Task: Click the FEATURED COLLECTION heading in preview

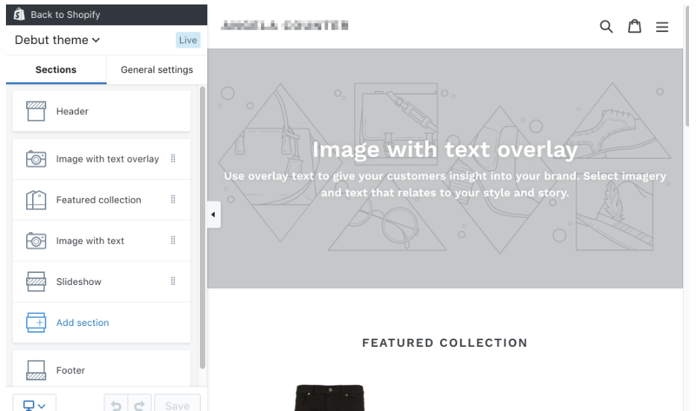Action: pyautogui.click(x=444, y=343)
